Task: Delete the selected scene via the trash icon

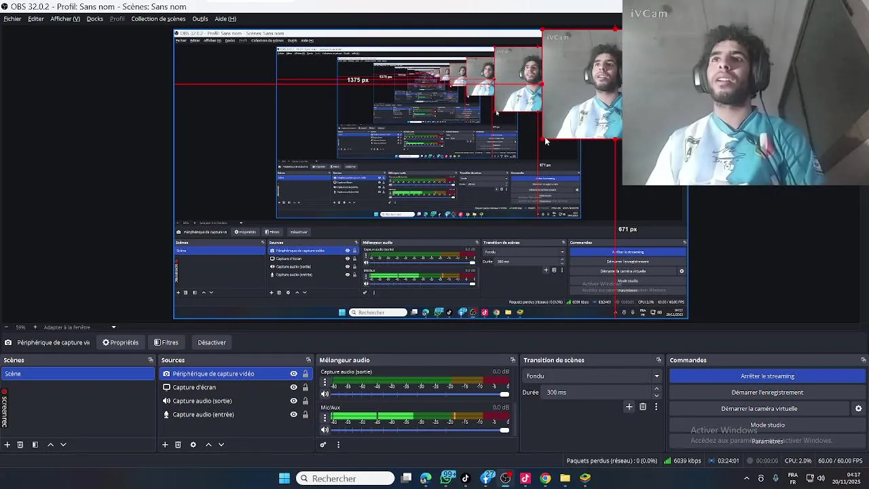Action: point(20,445)
